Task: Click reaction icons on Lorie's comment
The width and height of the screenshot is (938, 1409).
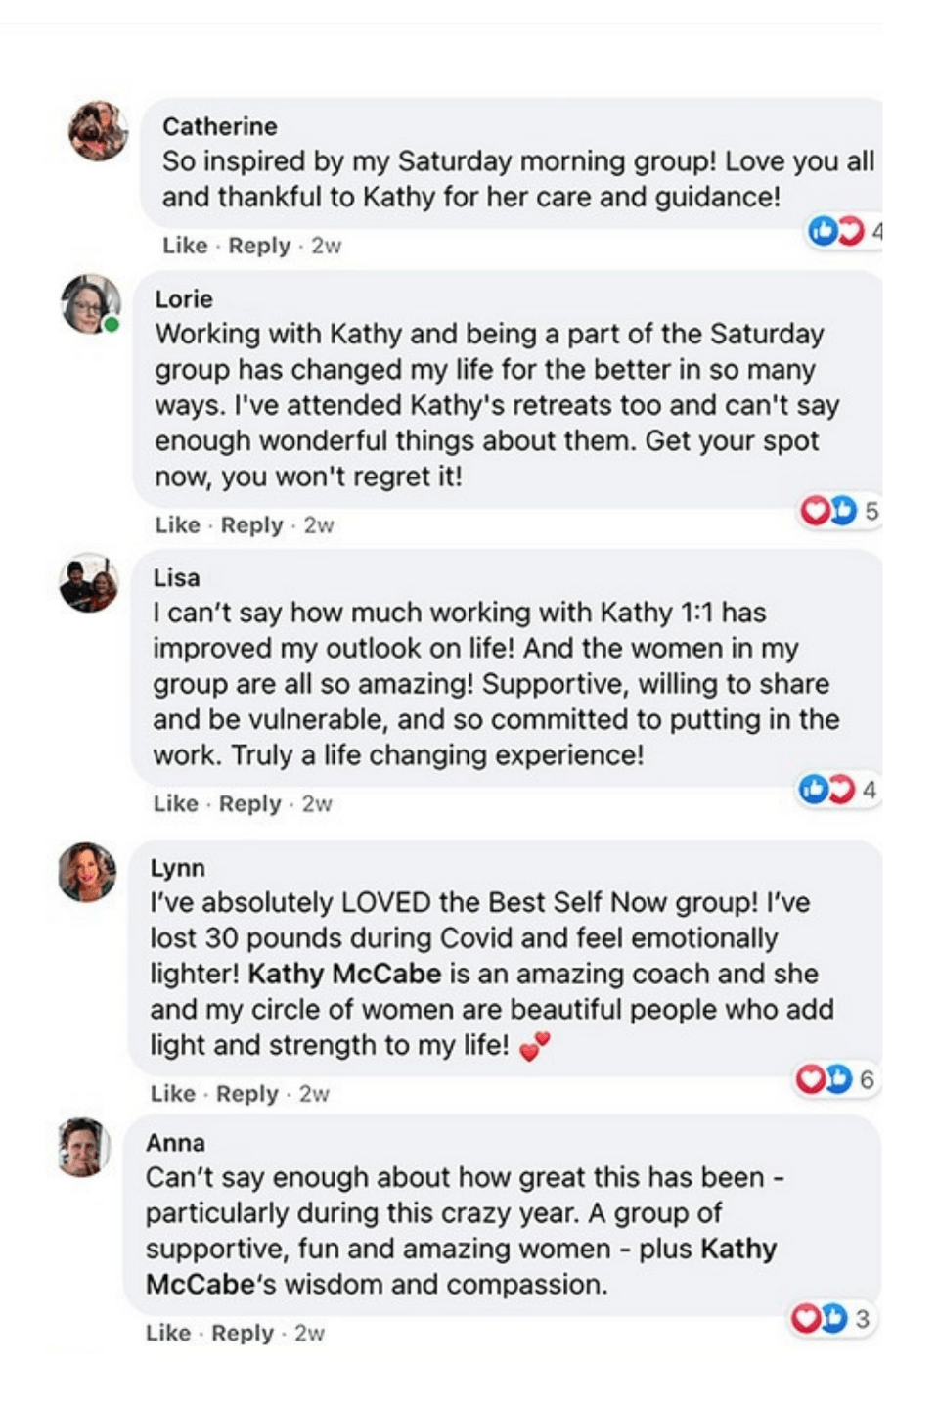Action: point(828,510)
